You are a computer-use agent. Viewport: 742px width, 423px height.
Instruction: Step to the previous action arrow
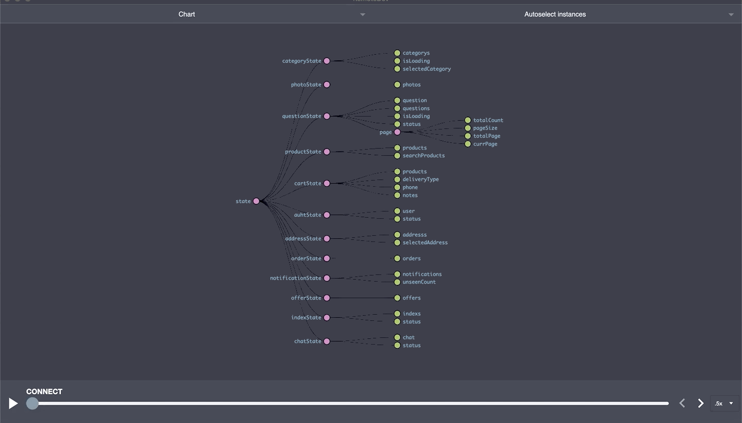pos(682,403)
